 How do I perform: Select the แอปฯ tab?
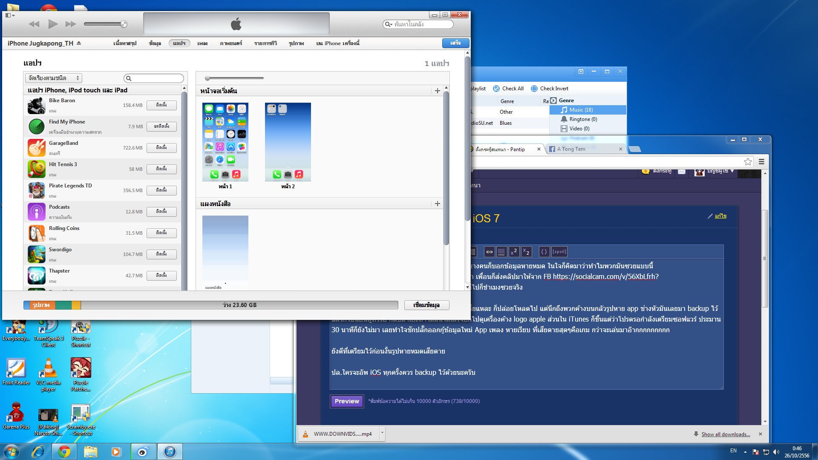[179, 43]
